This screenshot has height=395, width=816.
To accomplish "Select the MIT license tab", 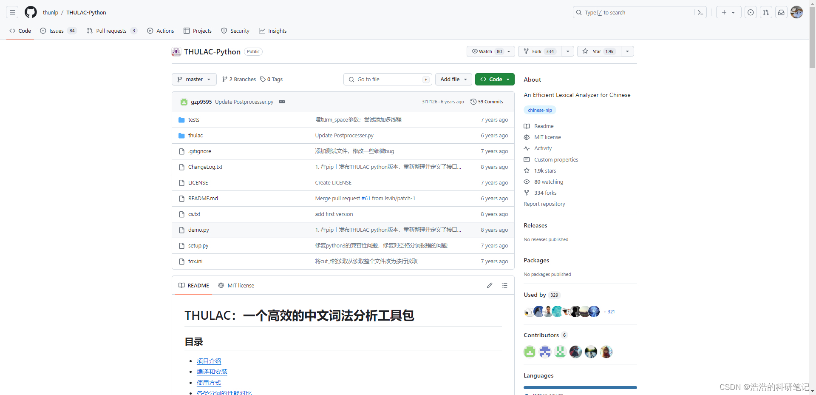I will 236,285.
